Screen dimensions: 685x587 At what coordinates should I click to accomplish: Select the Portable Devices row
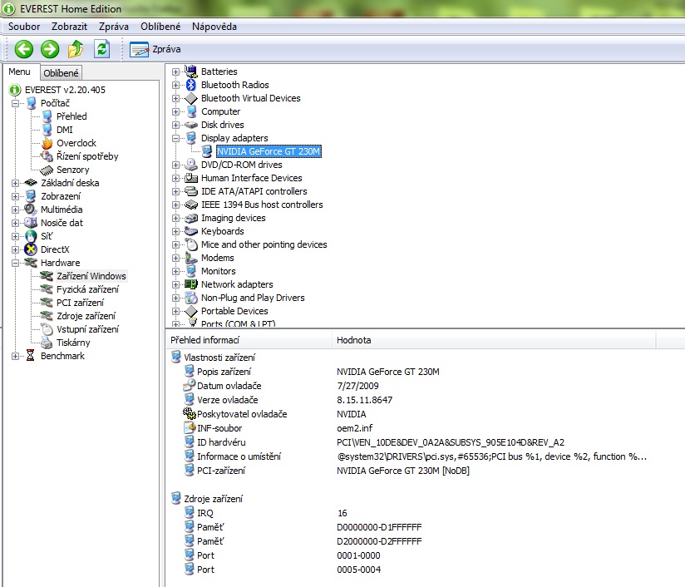pos(234,311)
